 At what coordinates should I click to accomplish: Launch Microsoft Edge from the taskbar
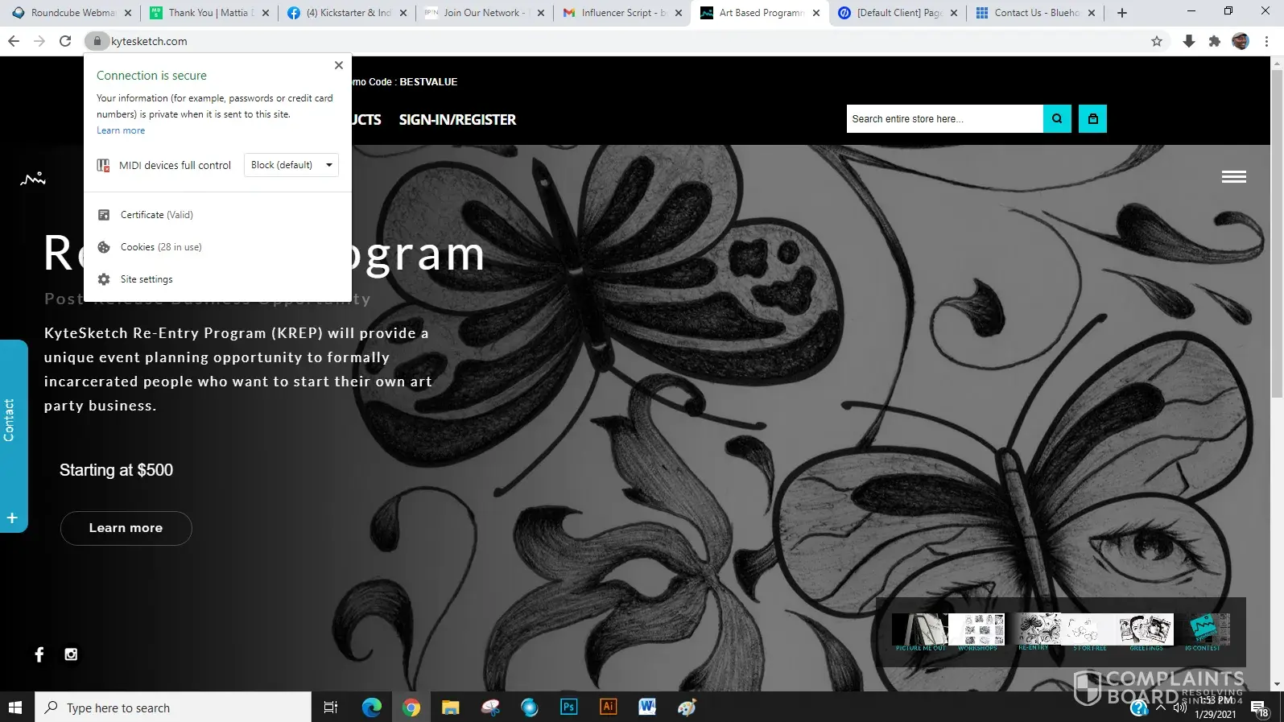[371, 708]
